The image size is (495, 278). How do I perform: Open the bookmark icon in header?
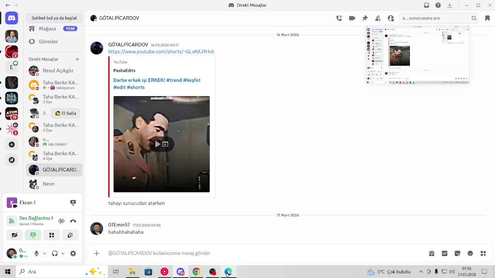(x=487, y=18)
